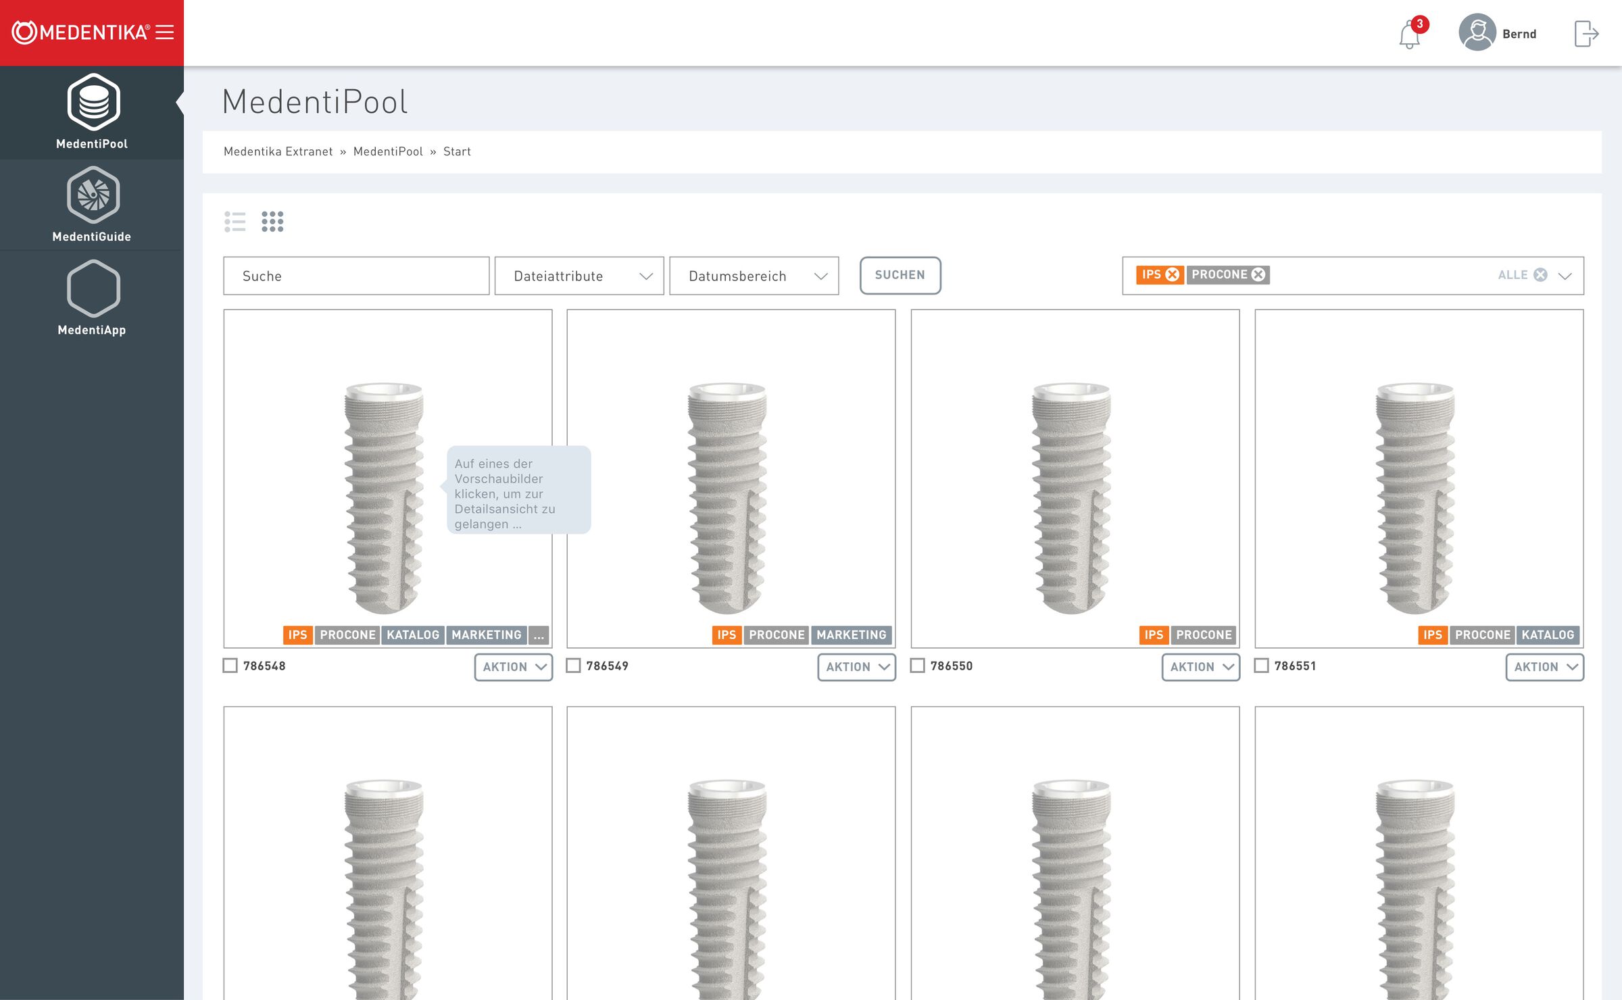
Task: Open AKTION dropdown for item 786549
Action: pos(856,667)
